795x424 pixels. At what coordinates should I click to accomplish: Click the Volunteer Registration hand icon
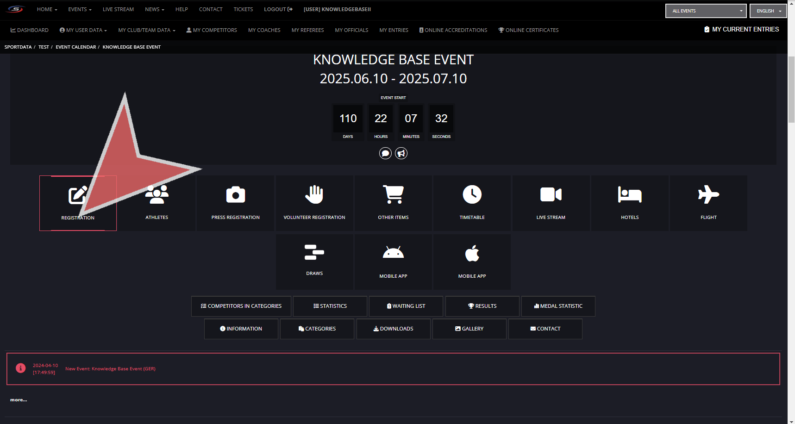point(314,195)
